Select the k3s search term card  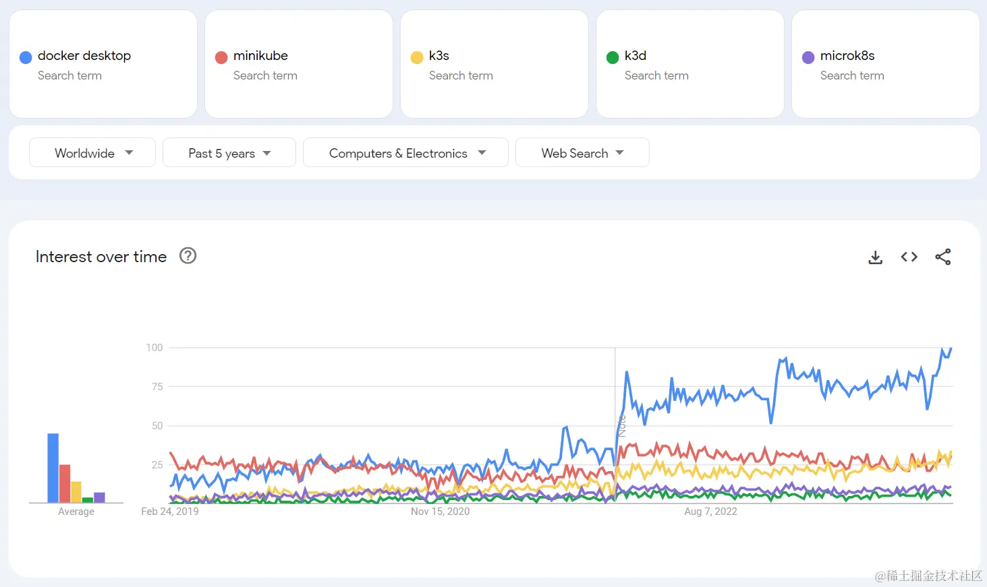pyautogui.click(x=494, y=65)
